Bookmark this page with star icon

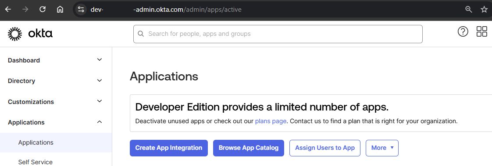pos(484,9)
